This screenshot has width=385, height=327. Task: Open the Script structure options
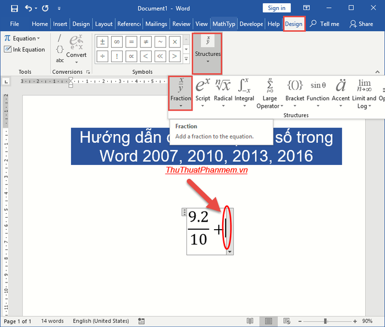coord(203,93)
